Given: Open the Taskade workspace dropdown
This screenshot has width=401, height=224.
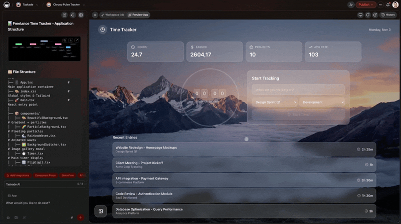Looking at the screenshot, I should click(x=27, y=4).
